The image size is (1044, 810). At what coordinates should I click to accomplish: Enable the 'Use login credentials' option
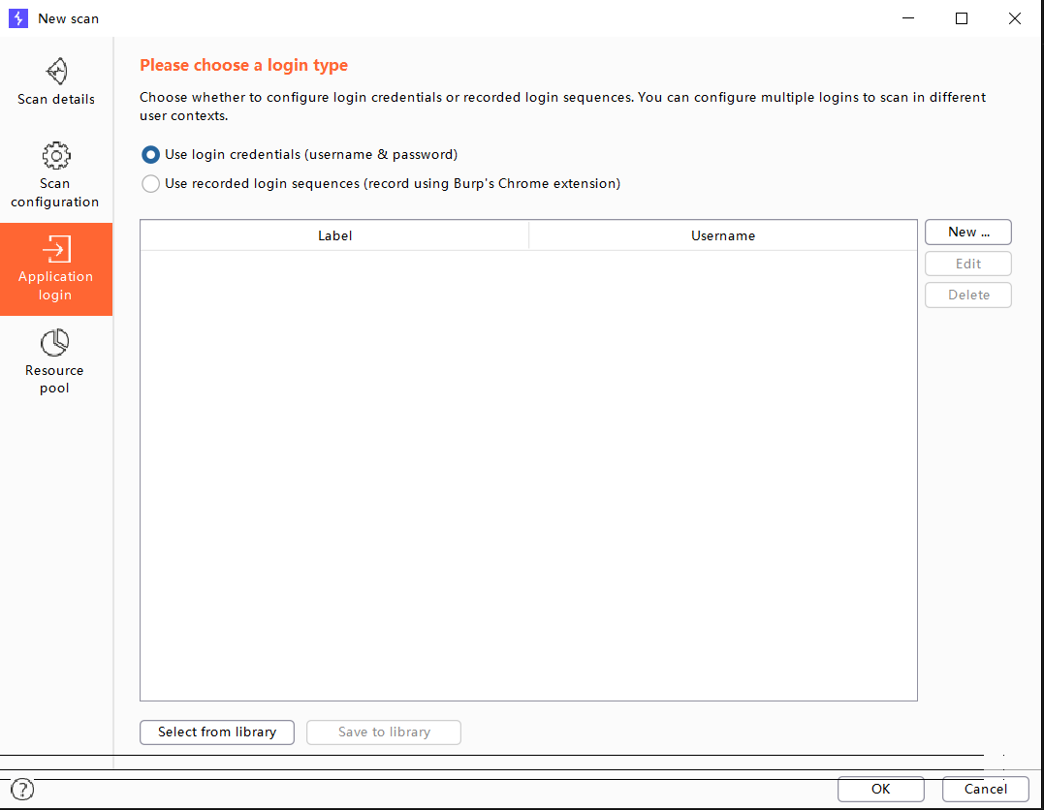pos(150,154)
